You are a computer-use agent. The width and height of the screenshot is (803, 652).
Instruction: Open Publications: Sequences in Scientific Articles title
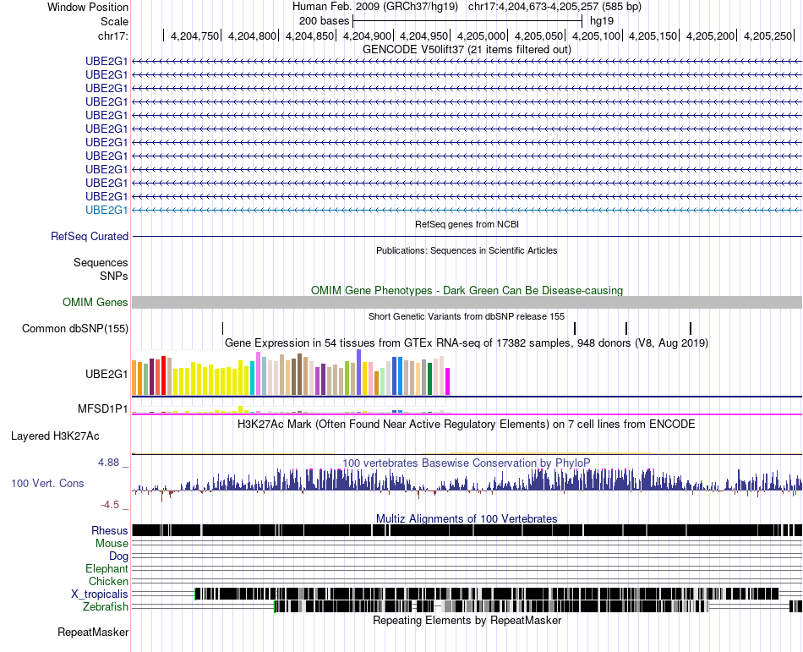pyautogui.click(x=467, y=250)
